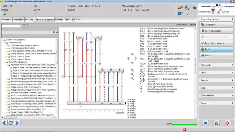Select Test instruments operating mode
The width and height of the screenshot is (235, 132).
click(216, 43)
